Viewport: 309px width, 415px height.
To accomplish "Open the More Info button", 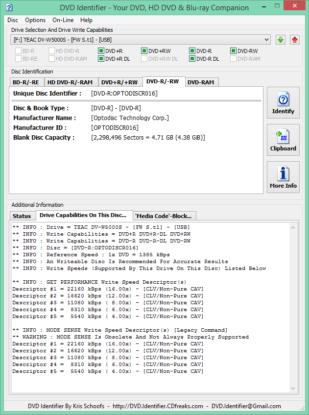I will (283, 177).
